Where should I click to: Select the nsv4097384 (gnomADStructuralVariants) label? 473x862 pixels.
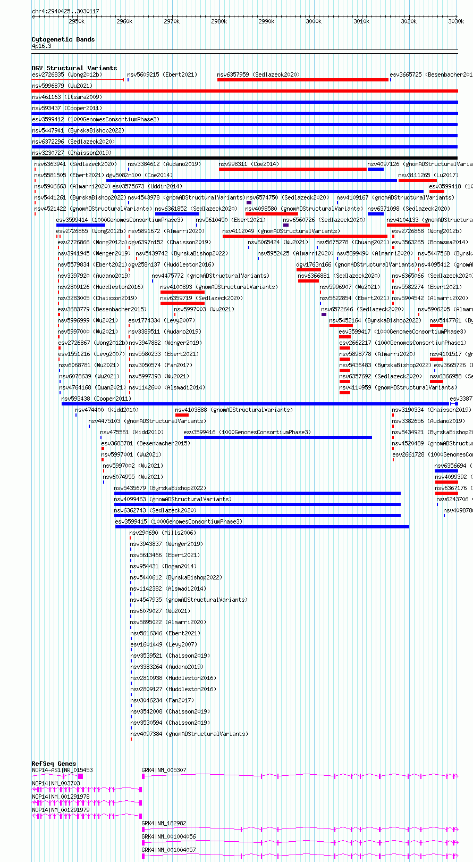click(x=189, y=734)
